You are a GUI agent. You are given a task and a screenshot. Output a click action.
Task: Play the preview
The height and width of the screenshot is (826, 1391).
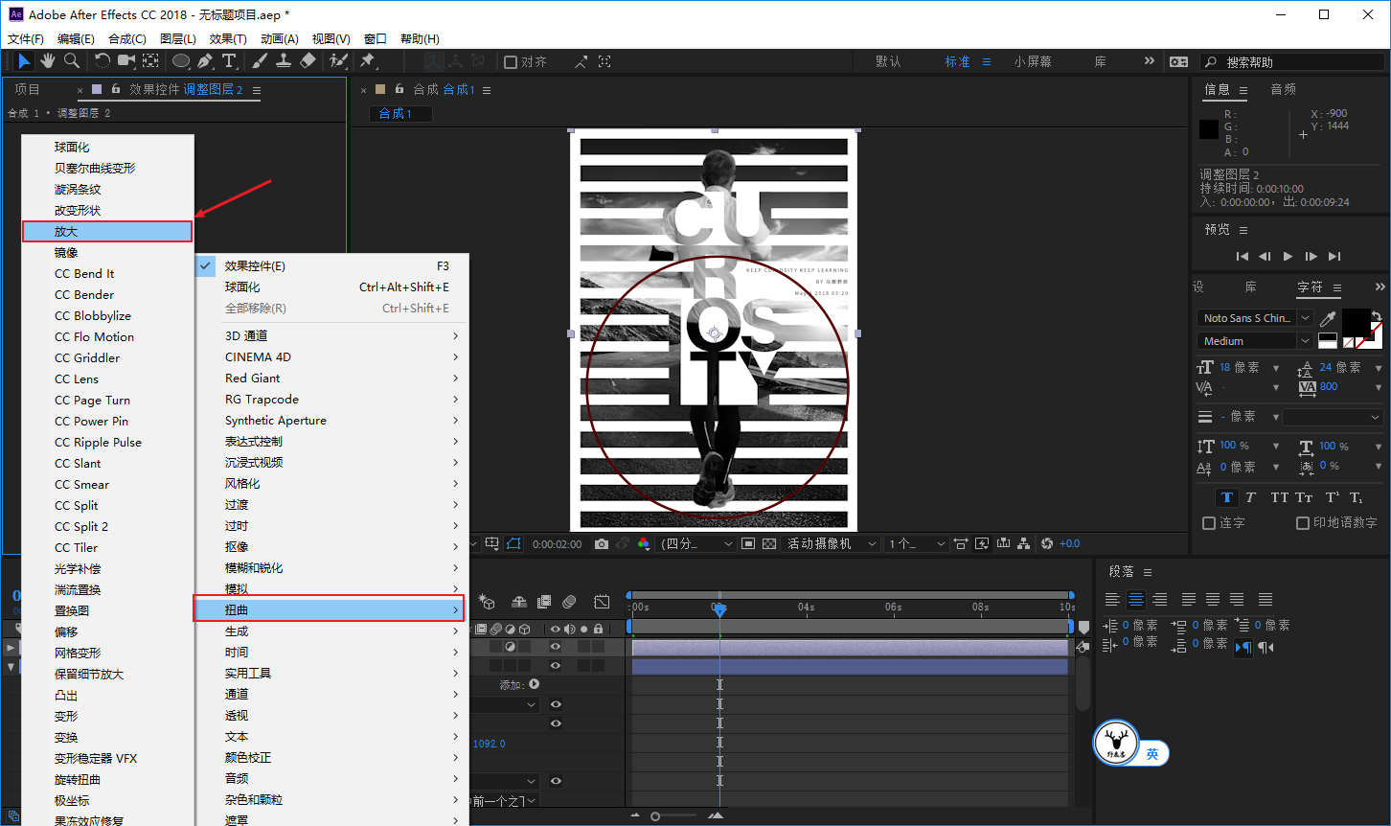[x=1288, y=256]
